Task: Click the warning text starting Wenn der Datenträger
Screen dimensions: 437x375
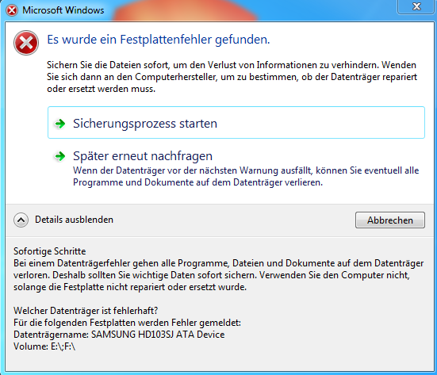Action: click(x=246, y=176)
